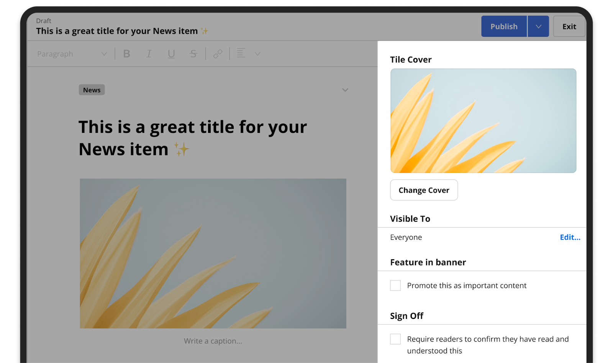Check Promote this as important content

click(395, 286)
